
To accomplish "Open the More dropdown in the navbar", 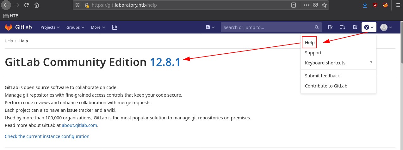I will 98,27.
